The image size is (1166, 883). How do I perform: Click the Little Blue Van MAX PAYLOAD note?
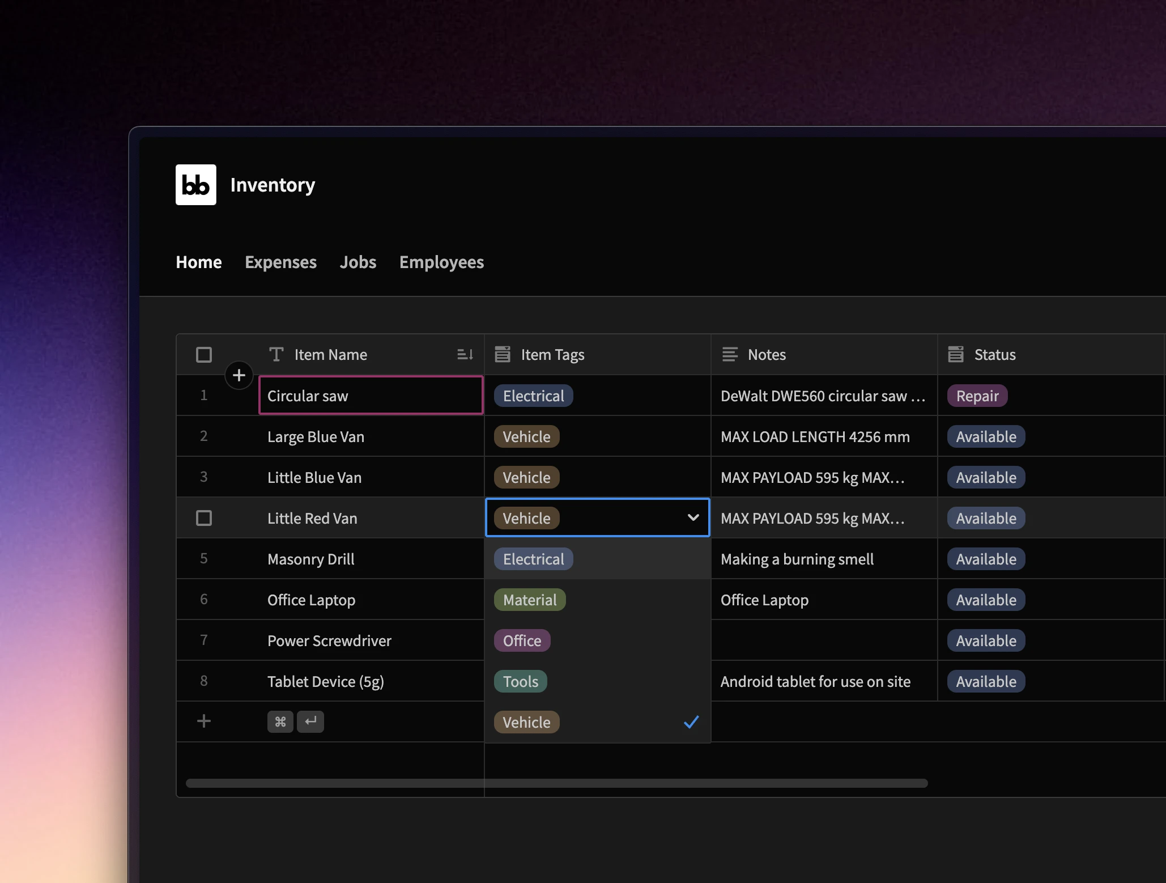tap(824, 477)
